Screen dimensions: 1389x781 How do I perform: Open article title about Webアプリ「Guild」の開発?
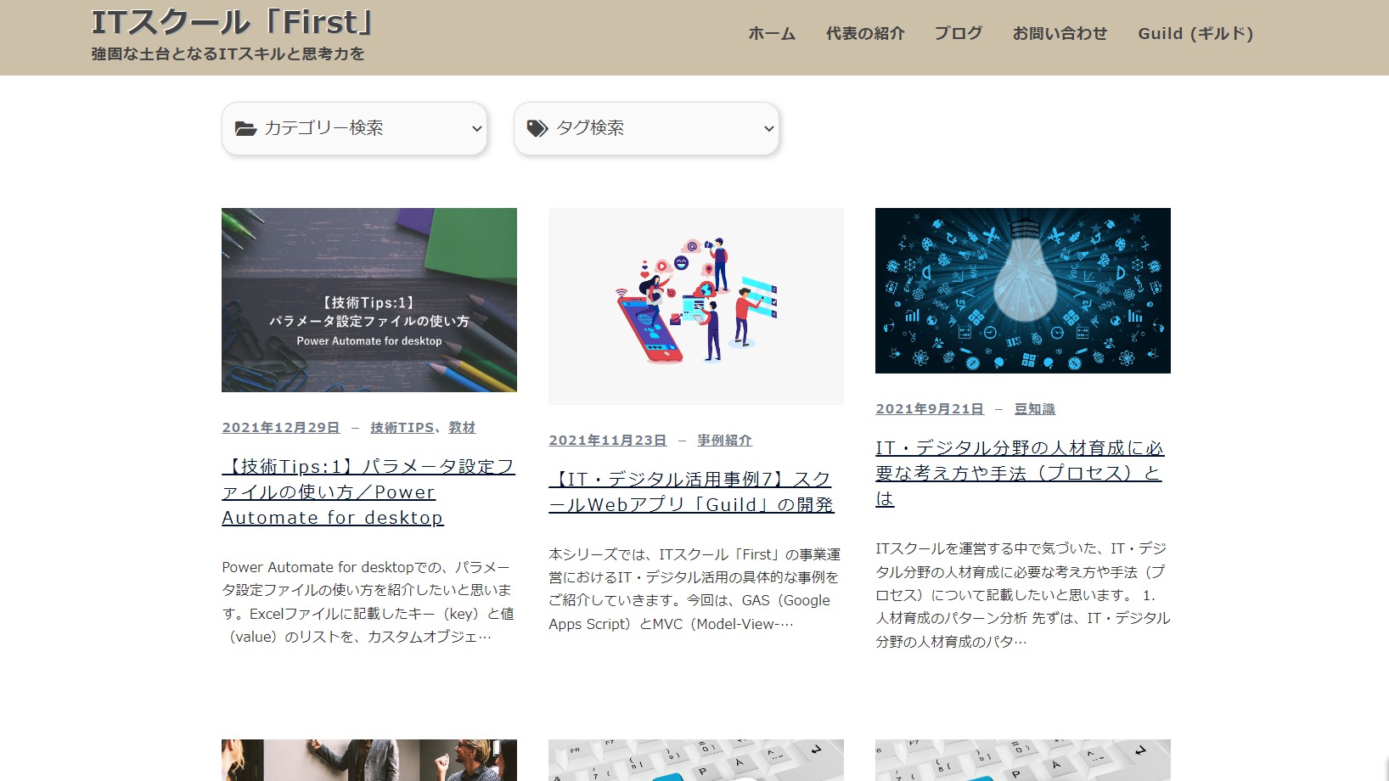690,492
